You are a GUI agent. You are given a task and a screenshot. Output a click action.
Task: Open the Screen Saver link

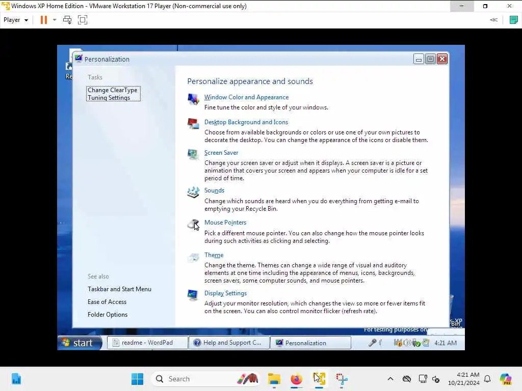[x=221, y=153]
